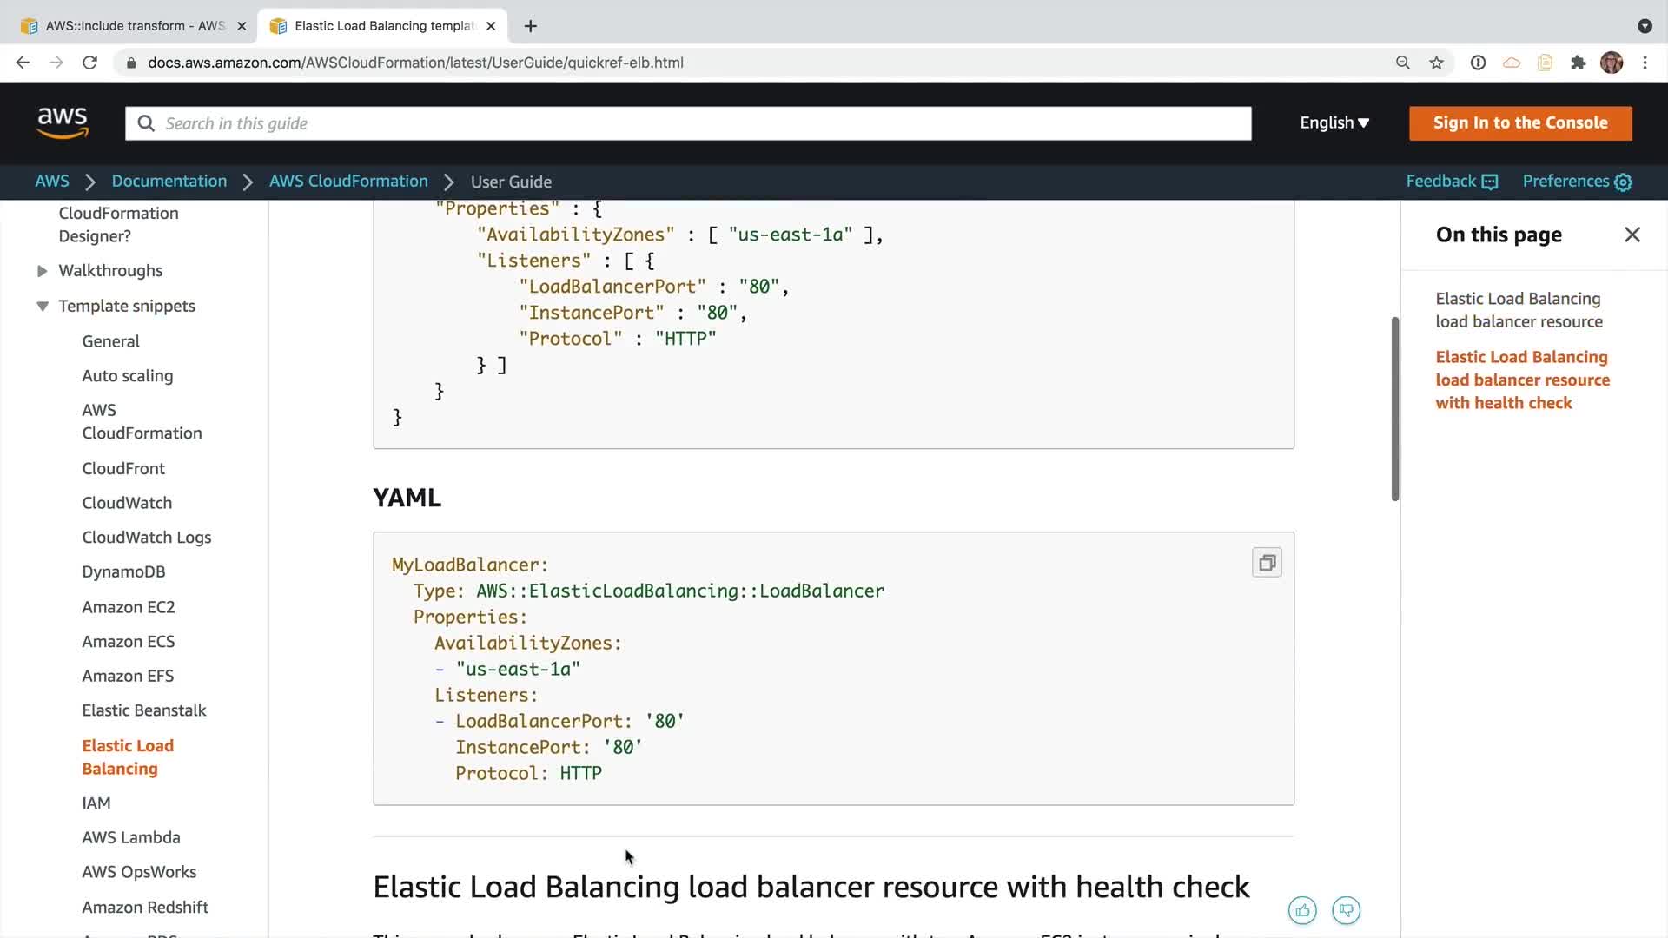The height and width of the screenshot is (938, 1668).
Task: Click the page vertical scrollbar
Action: (x=1394, y=408)
